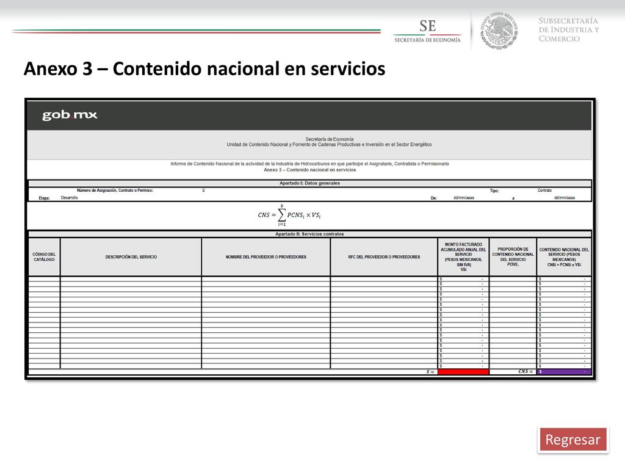The image size is (625, 469).
Task: Select the Subsecretaría de Industria y Comercio text
Action: click(x=569, y=29)
